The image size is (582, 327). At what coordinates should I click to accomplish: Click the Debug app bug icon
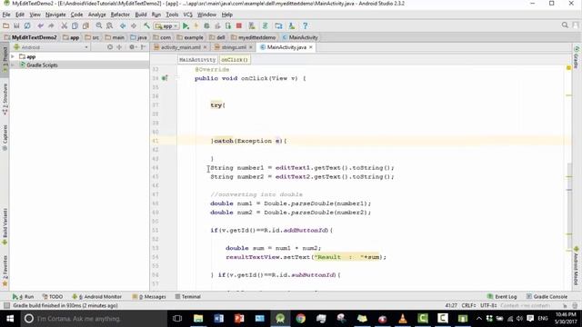206,25
